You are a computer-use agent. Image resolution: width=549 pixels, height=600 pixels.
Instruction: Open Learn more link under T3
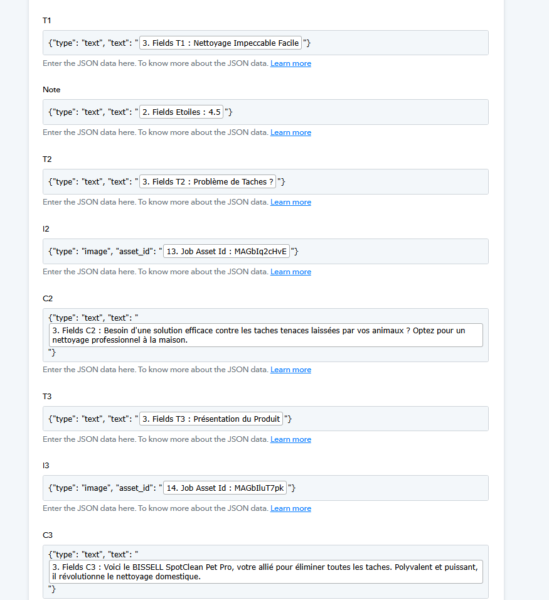(x=290, y=439)
